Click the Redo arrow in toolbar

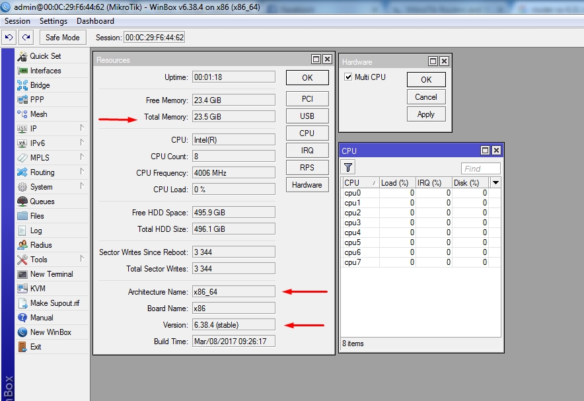click(26, 38)
